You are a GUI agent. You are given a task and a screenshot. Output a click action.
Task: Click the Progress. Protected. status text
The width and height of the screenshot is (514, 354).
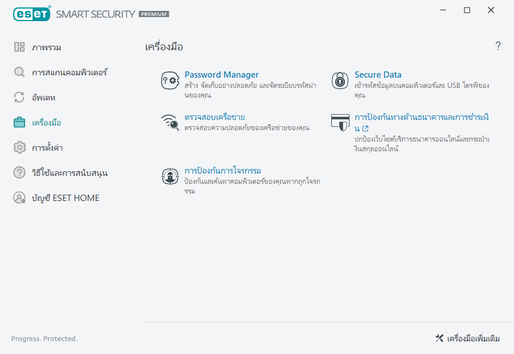tap(44, 339)
